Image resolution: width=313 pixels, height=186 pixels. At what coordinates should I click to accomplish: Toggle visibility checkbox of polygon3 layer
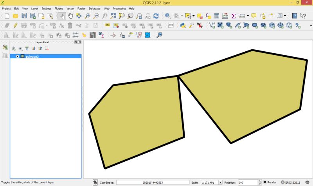pos(17,56)
